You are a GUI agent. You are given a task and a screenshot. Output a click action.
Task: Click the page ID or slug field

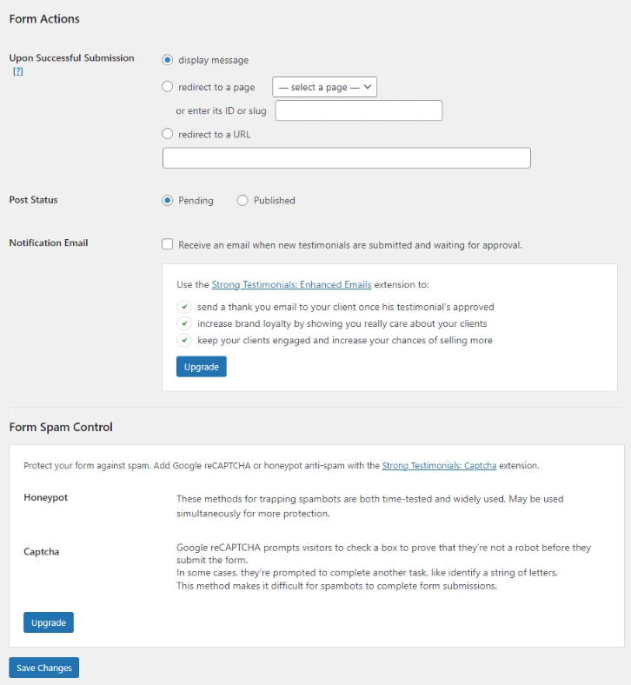pyautogui.click(x=358, y=110)
